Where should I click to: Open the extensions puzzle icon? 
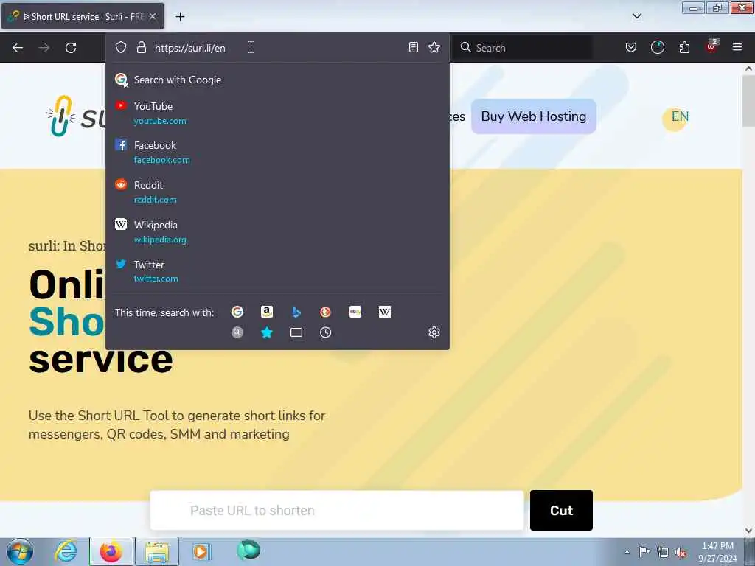684,47
